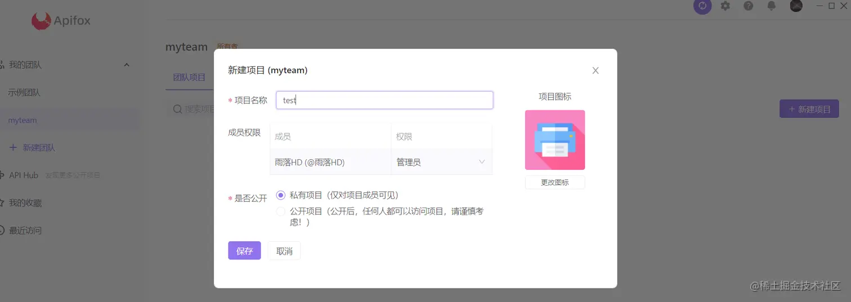Image resolution: width=851 pixels, height=302 pixels.
Task: Focus the 项目名称 input field
Action: coord(384,100)
